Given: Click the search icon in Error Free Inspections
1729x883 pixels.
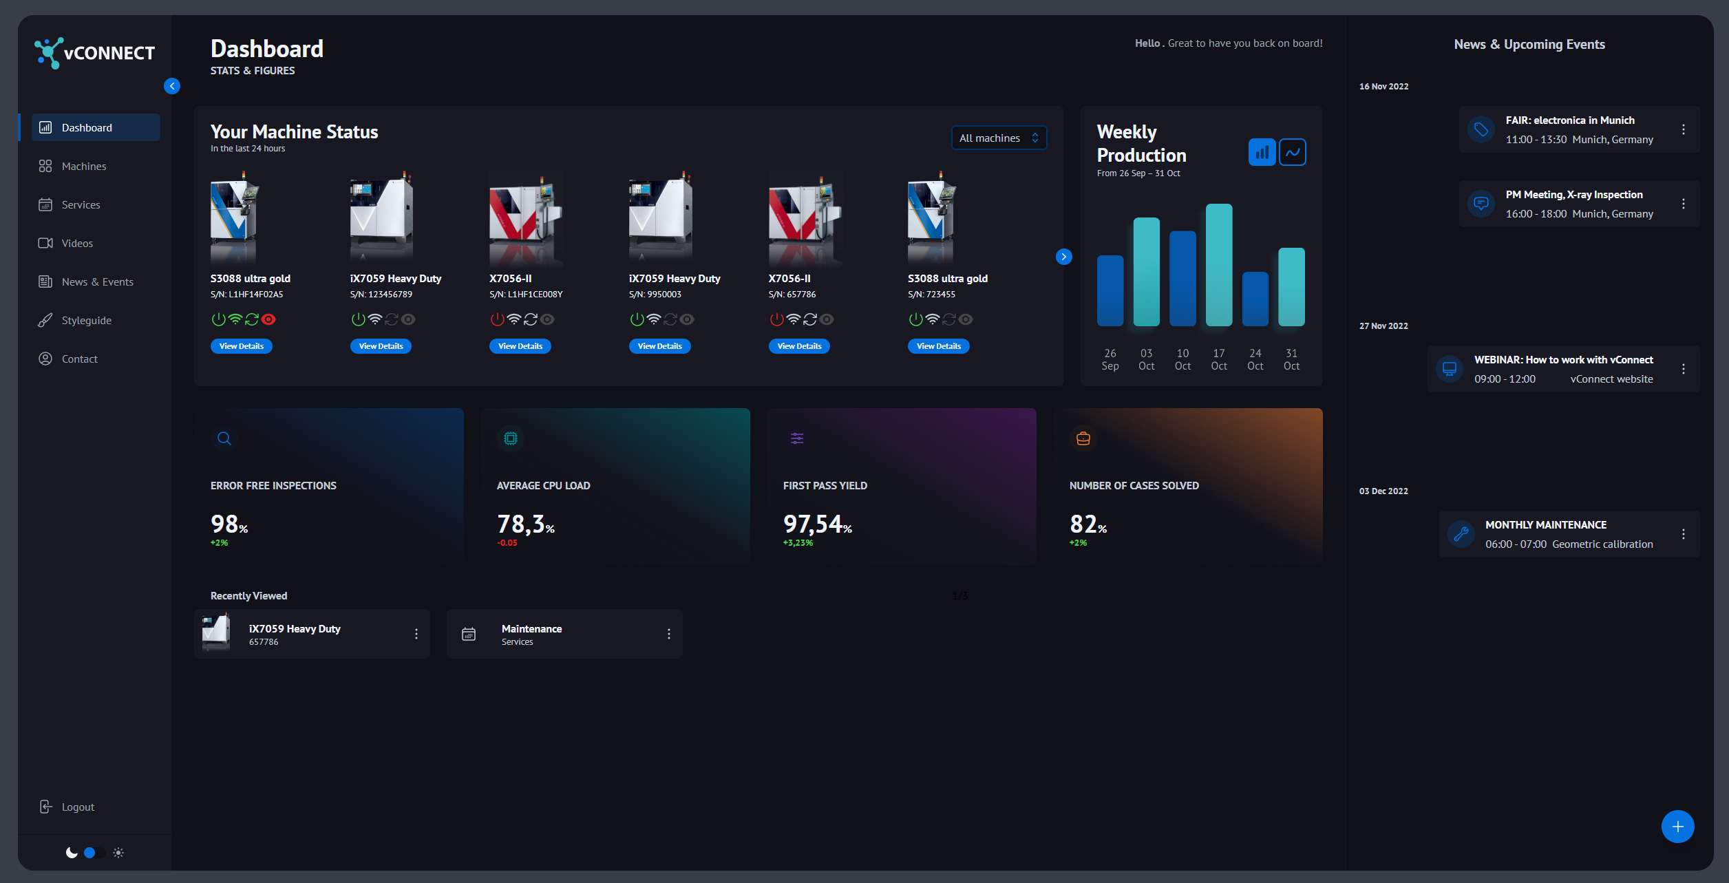Looking at the screenshot, I should 224,438.
